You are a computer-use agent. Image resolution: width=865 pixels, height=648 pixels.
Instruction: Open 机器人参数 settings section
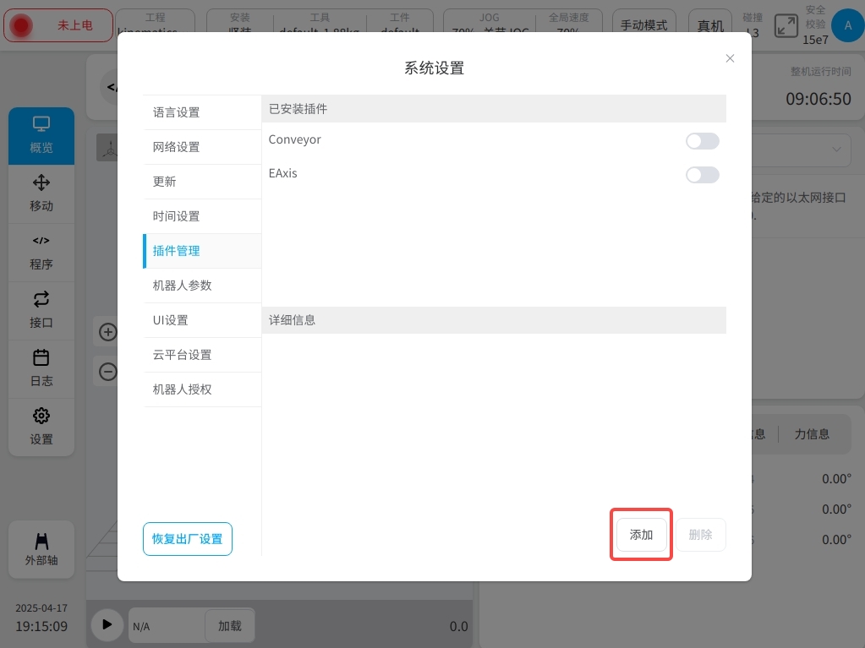click(x=182, y=286)
